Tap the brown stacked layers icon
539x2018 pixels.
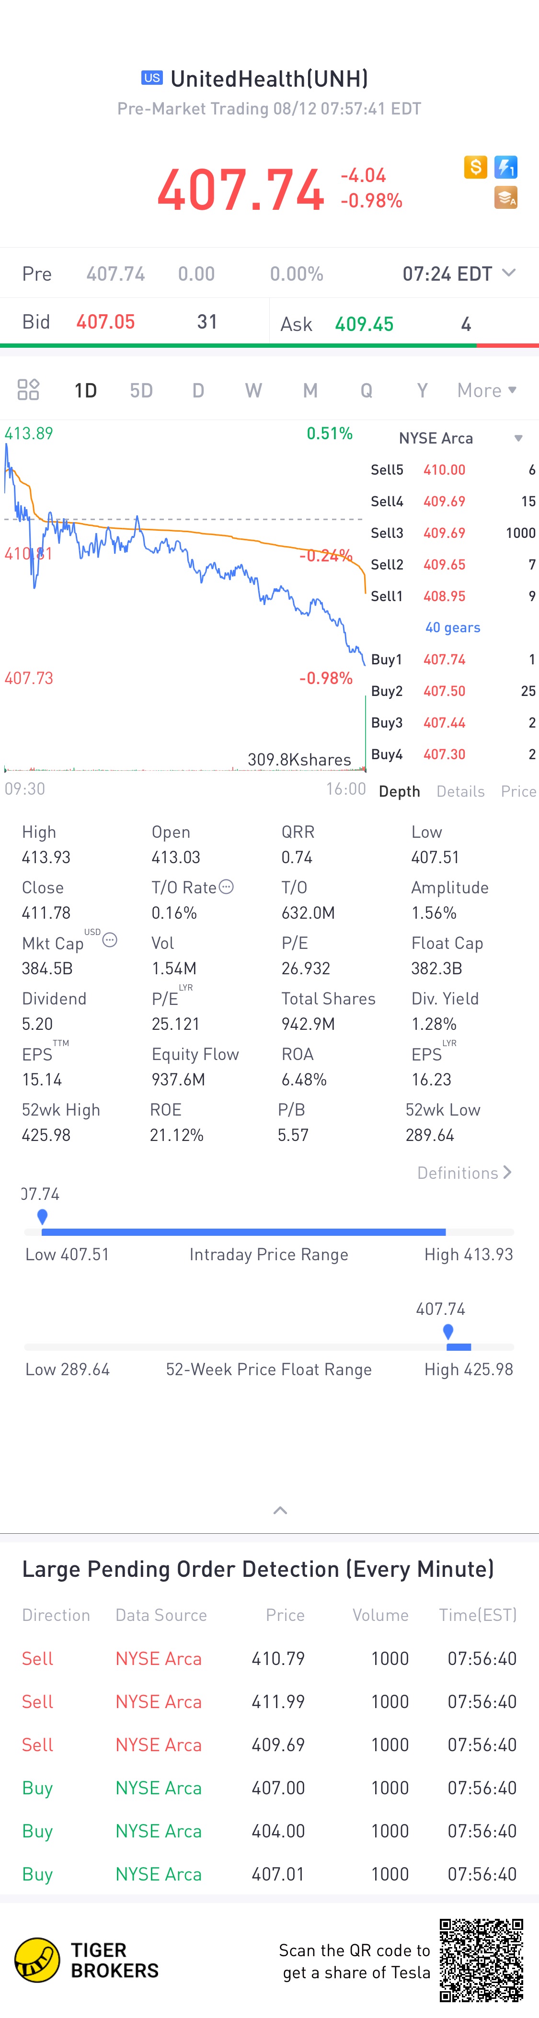506,198
